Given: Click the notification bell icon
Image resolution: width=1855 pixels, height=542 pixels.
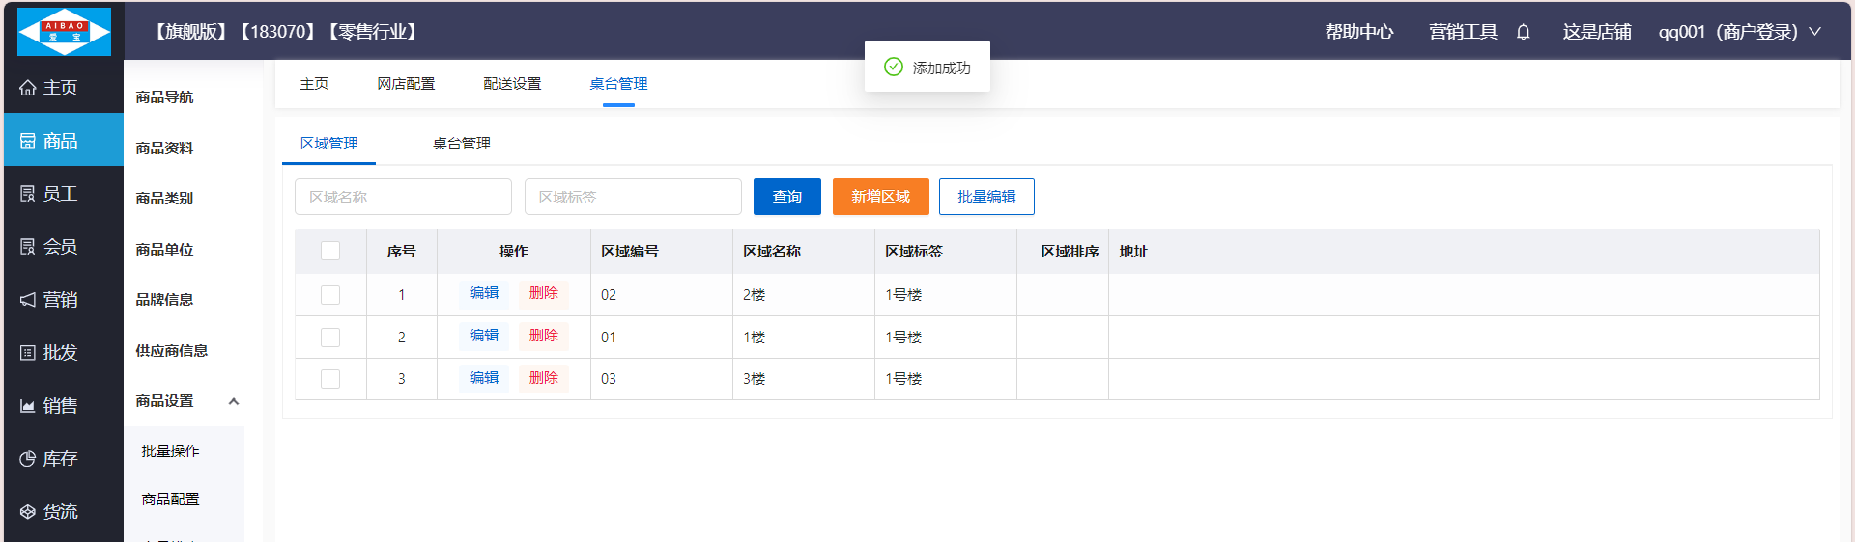Looking at the screenshot, I should tap(1524, 32).
